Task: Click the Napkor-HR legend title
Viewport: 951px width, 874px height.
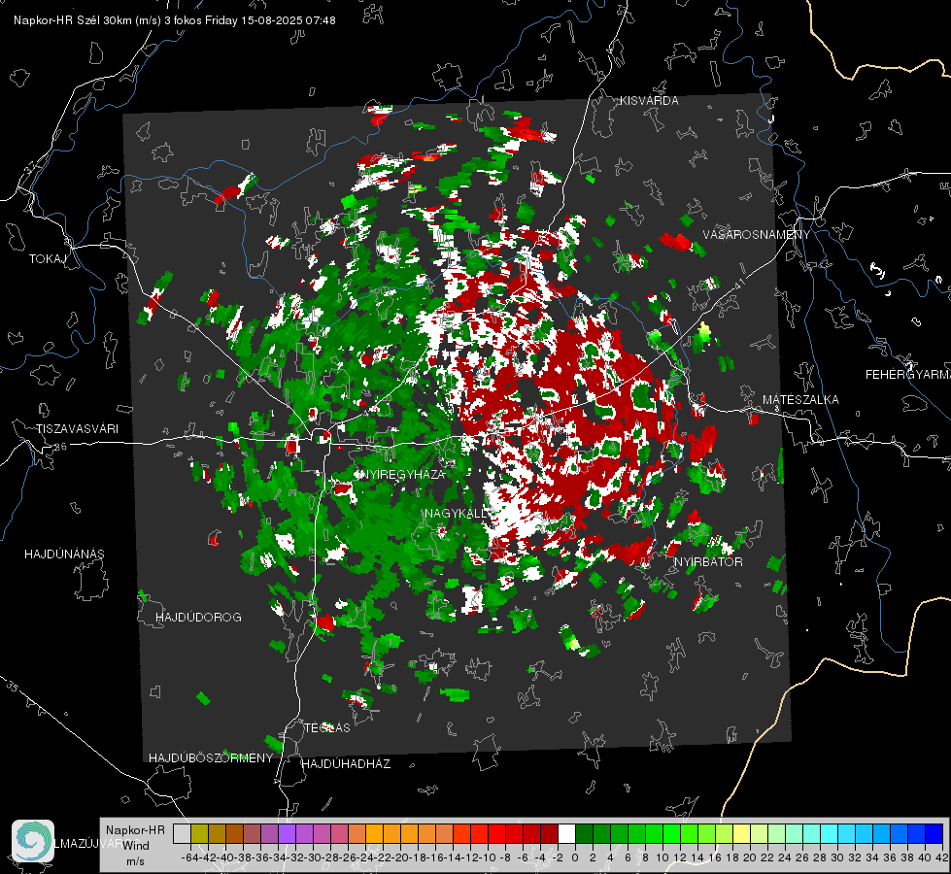Action: point(135,830)
